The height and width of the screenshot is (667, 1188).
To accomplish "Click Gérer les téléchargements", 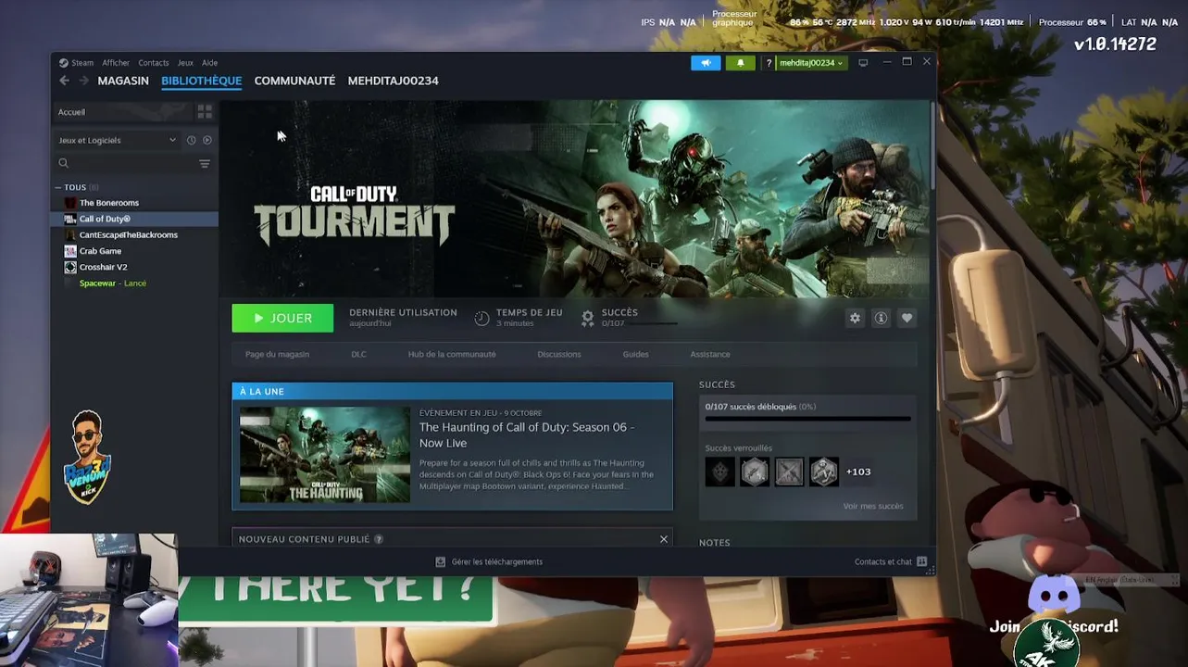I will coord(497,561).
